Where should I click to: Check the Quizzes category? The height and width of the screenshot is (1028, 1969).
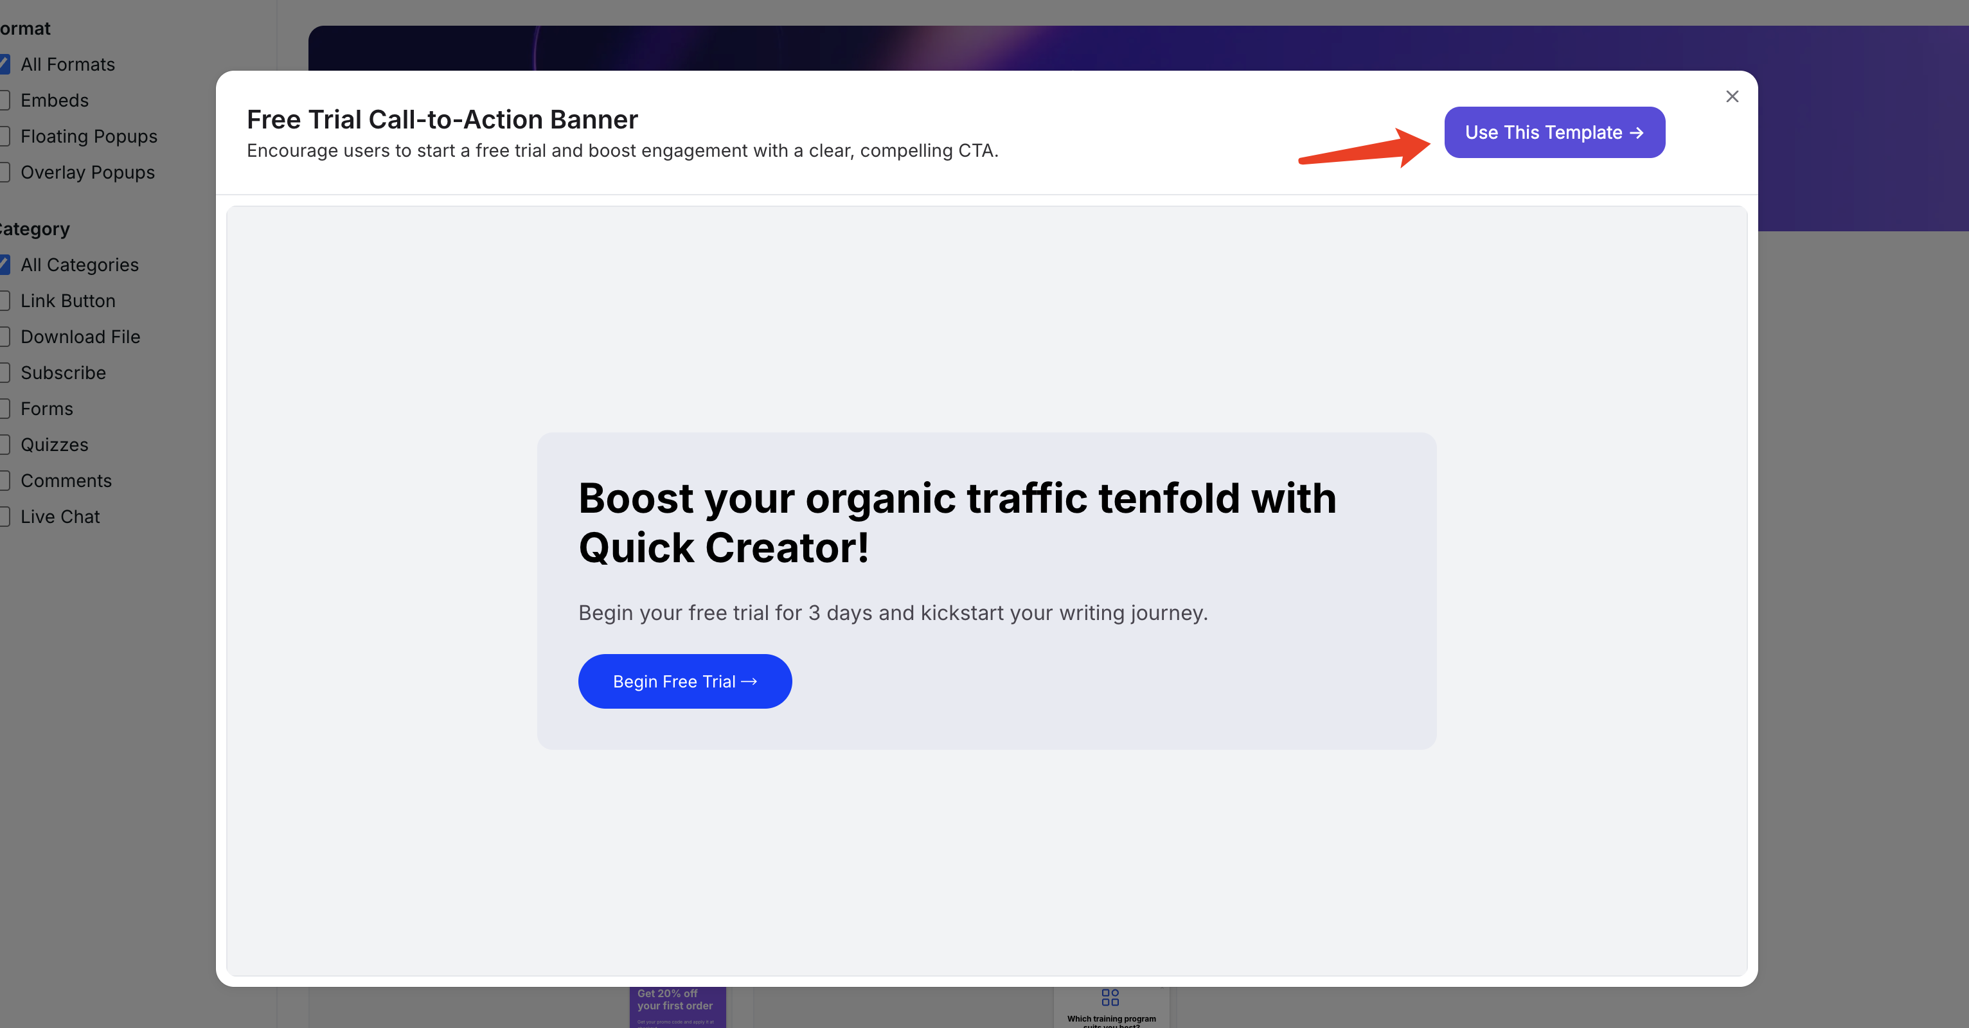(x=4, y=444)
